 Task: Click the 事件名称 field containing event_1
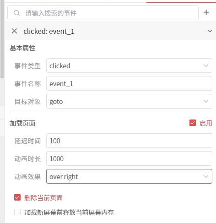click(129, 83)
